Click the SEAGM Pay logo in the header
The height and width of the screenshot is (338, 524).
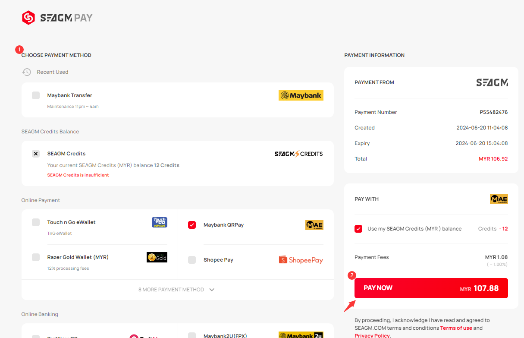pyautogui.click(x=57, y=18)
